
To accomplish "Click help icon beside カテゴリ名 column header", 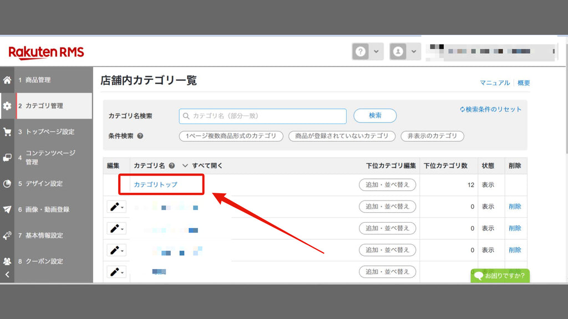I will pos(172,166).
